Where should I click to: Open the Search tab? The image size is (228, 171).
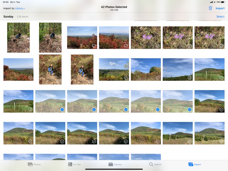point(155,164)
